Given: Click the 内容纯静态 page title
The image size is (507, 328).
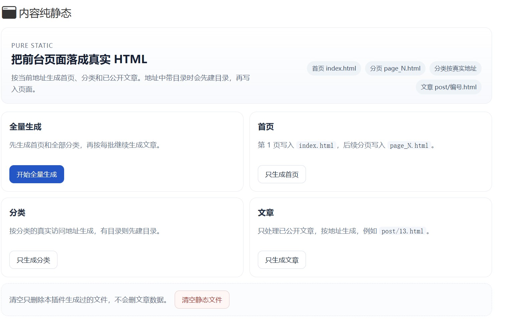Looking at the screenshot, I should click(x=45, y=13).
